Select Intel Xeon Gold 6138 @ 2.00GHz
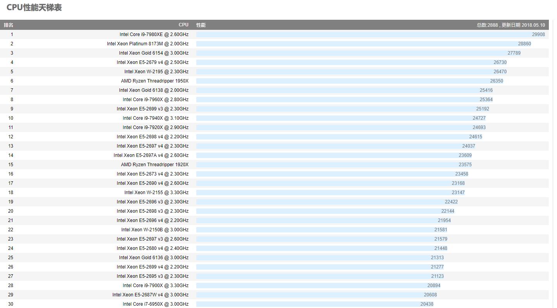 click(x=154, y=90)
